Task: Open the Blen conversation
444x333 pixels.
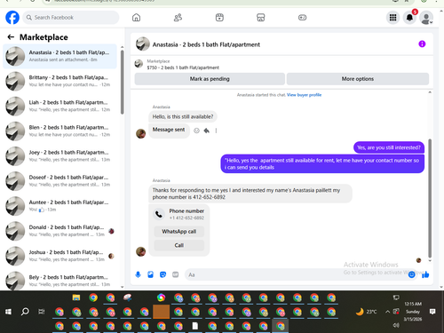Action: coord(59,131)
